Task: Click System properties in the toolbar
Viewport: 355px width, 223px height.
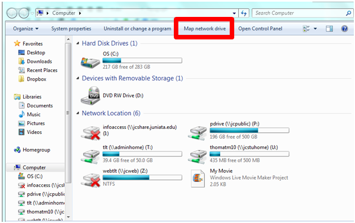Action: point(71,29)
